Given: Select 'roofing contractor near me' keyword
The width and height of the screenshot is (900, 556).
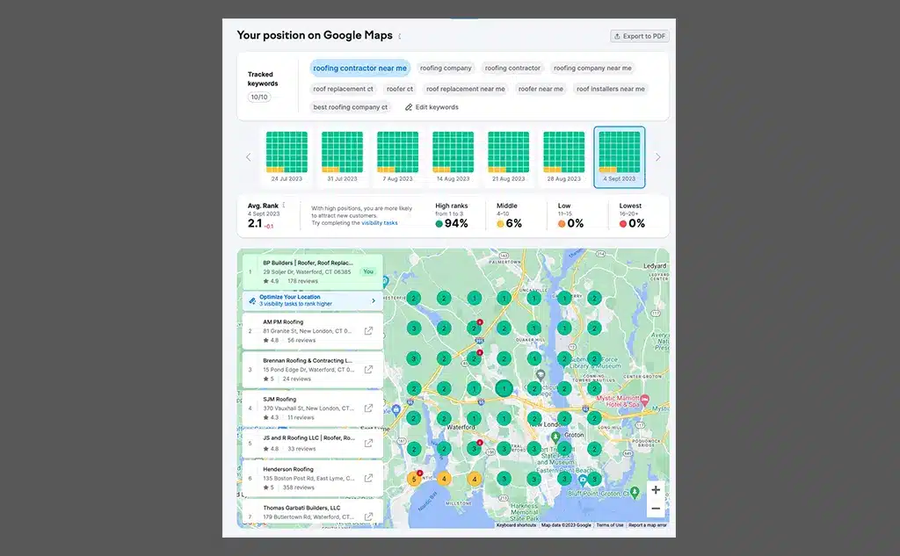Looking at the screenshot, I should pyautogui.click(x=359, y=69).
